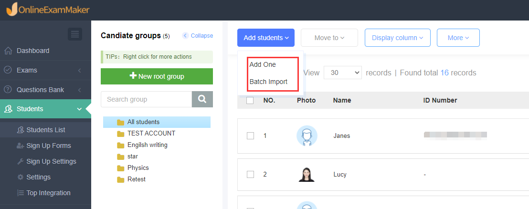
Task: Select the TEST ACCOUNT group
Action: point(151,134)
